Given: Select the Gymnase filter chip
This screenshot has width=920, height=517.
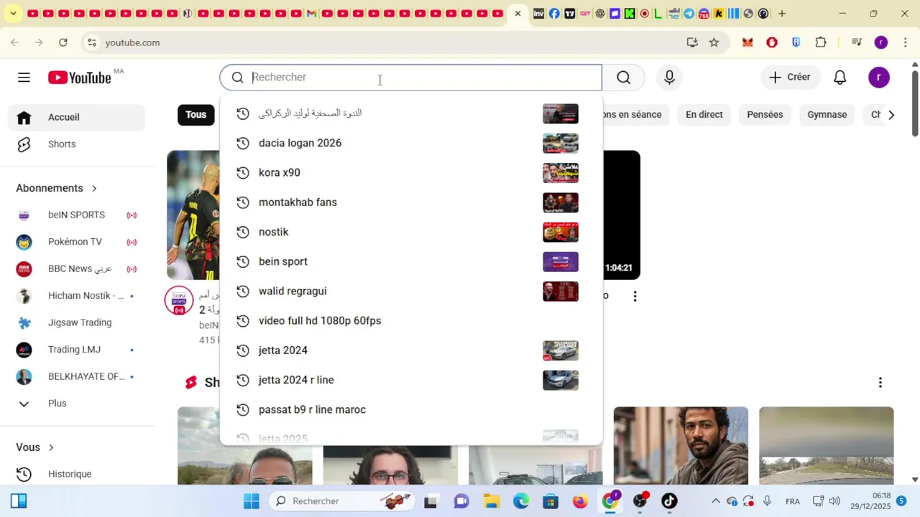Looking at the screenshot, I should coord(827,115).
